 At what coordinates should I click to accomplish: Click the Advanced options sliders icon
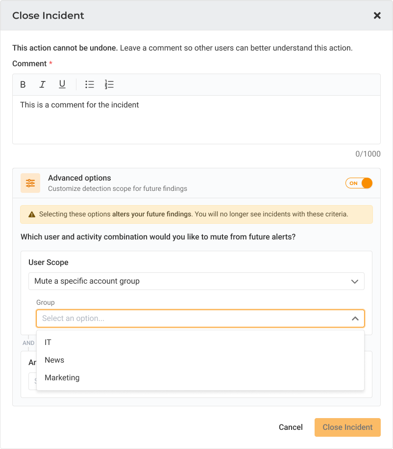point(30,183)
